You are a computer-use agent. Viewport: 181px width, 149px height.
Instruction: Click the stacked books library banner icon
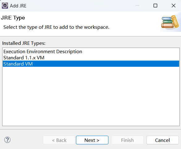point(170,22)
